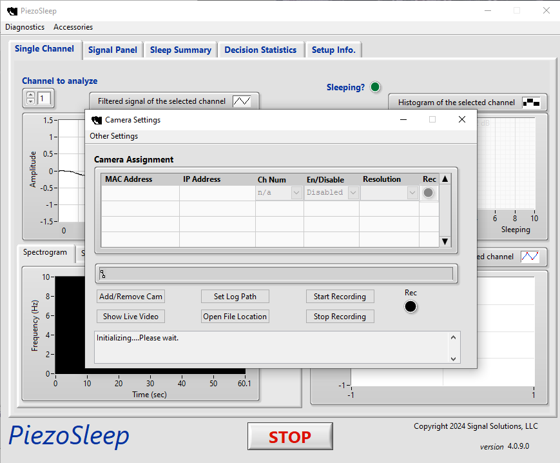Click the first row IP Address cell
Viewport: 560px width, 463px height.
point(218,193)
